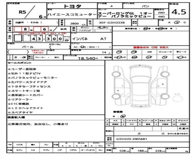This screenshot has height=154, width=193.
Task: Click the パノラミックビューモニター sales point
Action: pyautogui.click(x=33, y=78)
